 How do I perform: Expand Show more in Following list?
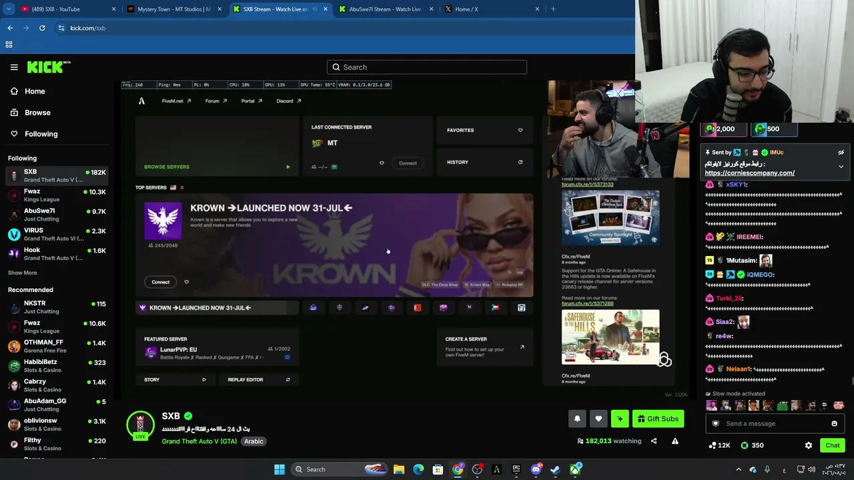22,273
